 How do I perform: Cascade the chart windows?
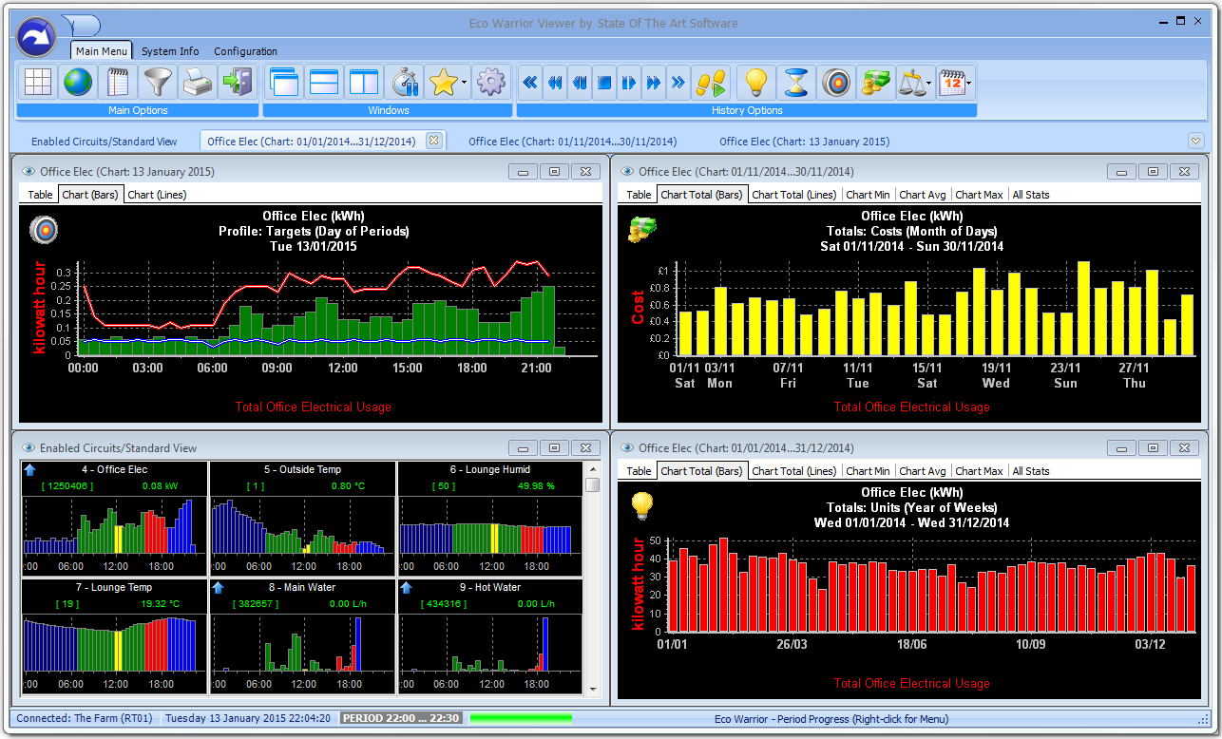tap(283, 82)
